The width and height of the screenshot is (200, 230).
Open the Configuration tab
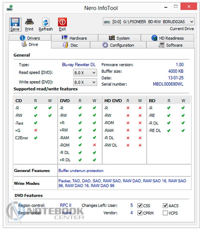coord(118,45)
